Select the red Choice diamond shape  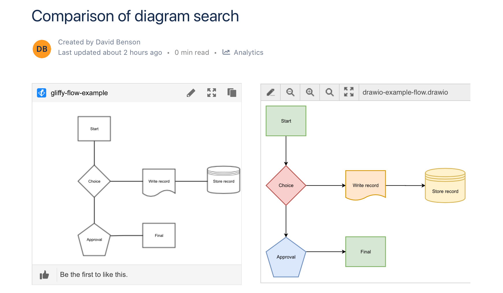click(286, 185)
